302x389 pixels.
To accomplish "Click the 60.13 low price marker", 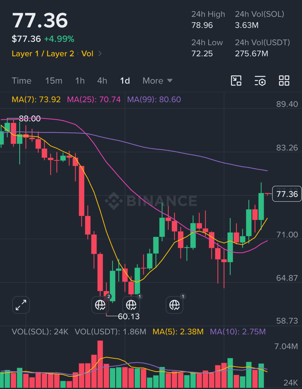I will click(129, 316).
